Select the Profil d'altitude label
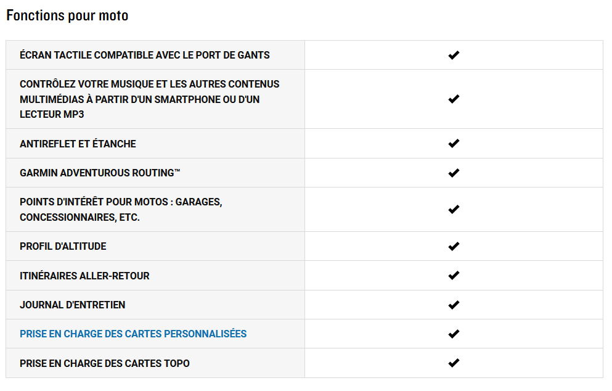The width and height of the screenshot is (612, 391). (63, 246)
